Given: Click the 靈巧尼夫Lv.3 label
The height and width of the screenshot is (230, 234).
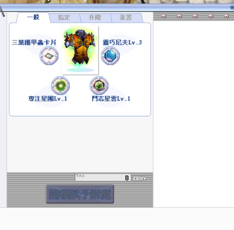Looking at the screenshot, I should point(122,42).
